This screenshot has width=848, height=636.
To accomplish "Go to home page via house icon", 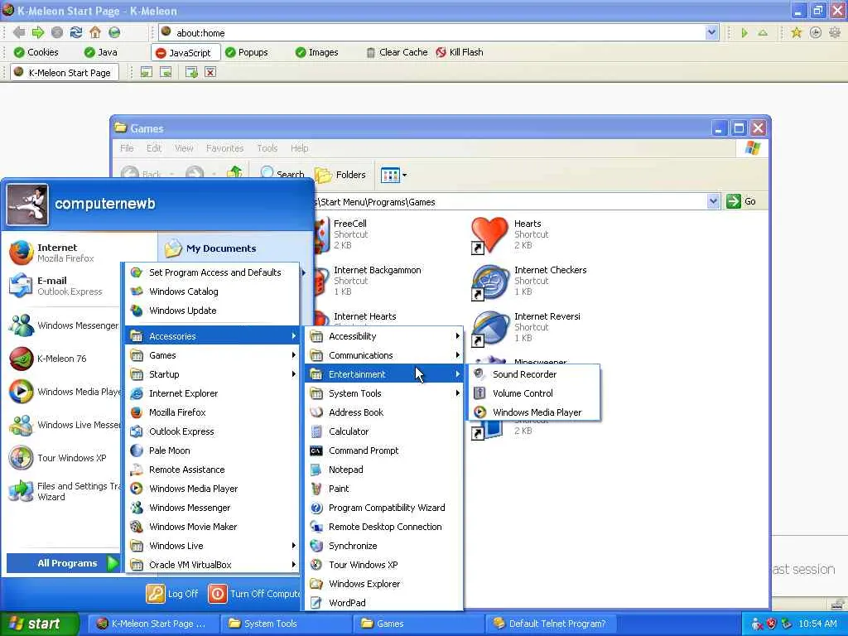I will (95, 32).
